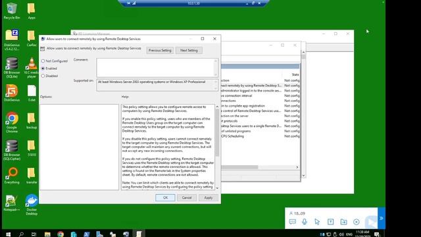The height and width of the screenshot is (237, 421).
Task: Click the policy editor vertical scroll up arrow
Action: [x=303, y=52]
